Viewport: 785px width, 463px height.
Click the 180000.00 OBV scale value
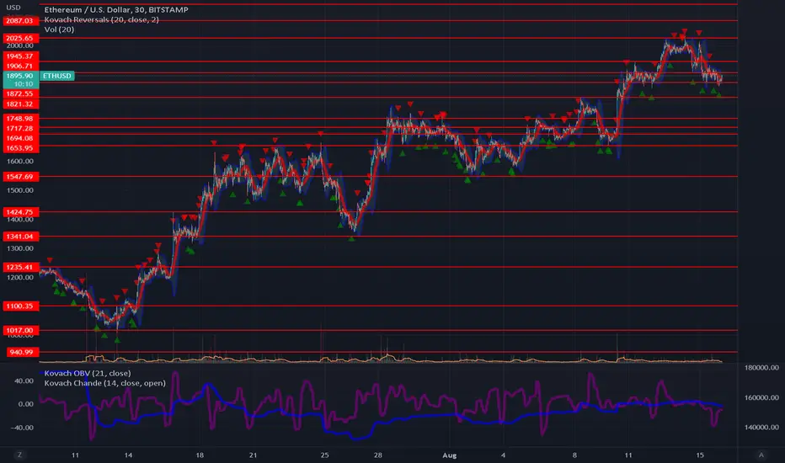(761, 367)
